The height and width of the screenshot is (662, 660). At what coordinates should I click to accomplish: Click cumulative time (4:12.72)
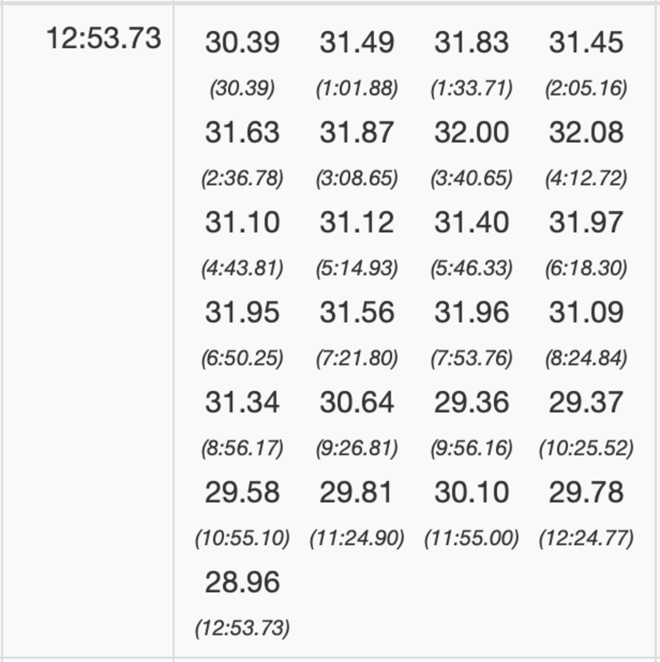pyautogui.click(x=586, y=178)
